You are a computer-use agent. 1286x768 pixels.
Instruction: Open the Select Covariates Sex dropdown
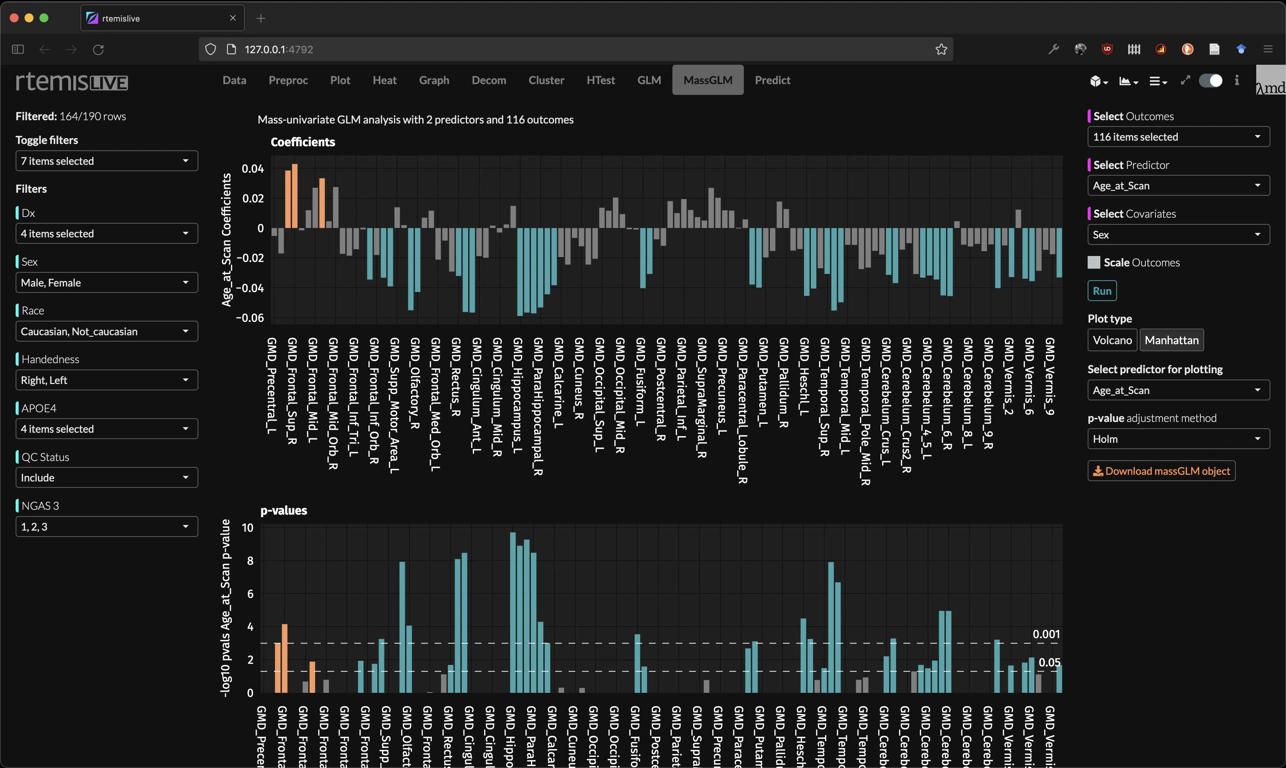click(1178, 234)
